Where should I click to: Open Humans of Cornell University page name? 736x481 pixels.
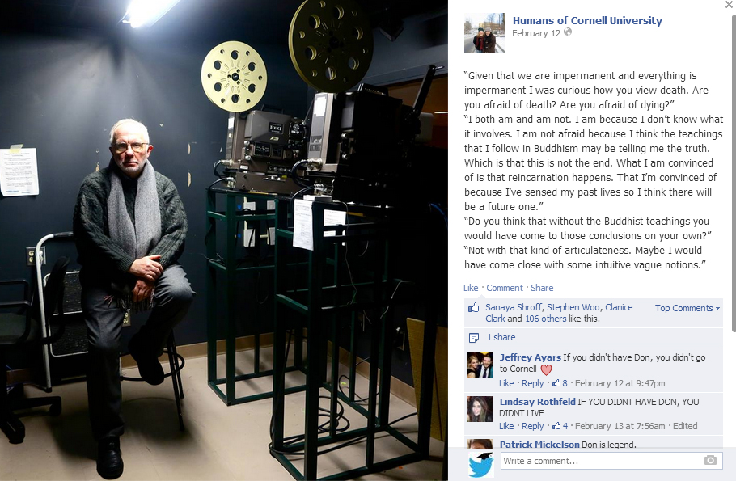pyautogui.click(x=586, y=21)
